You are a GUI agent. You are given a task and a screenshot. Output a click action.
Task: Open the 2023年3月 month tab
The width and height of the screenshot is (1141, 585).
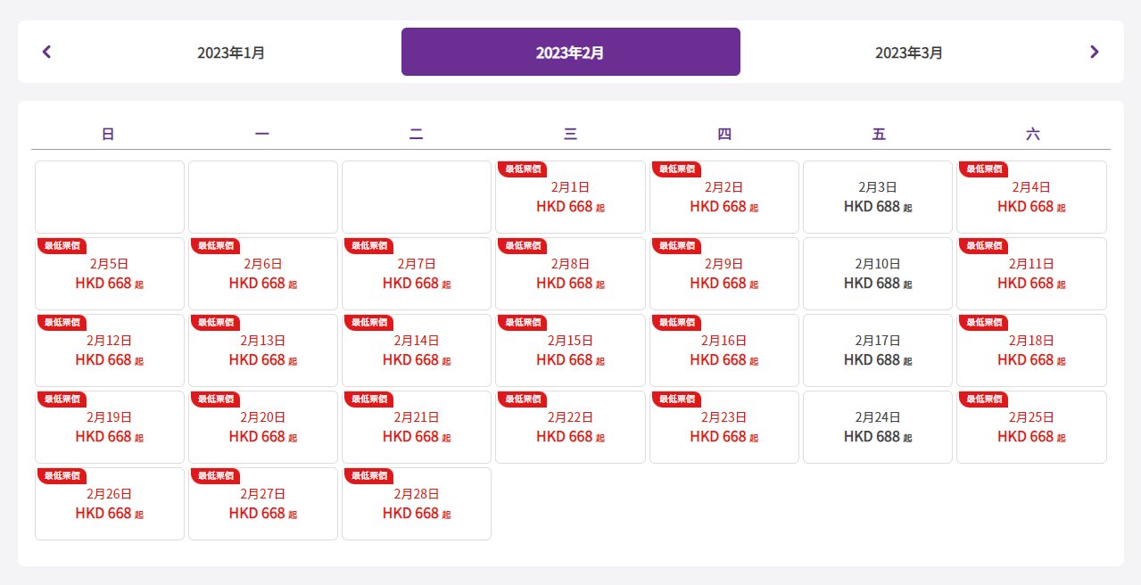[x=908, y=53]
